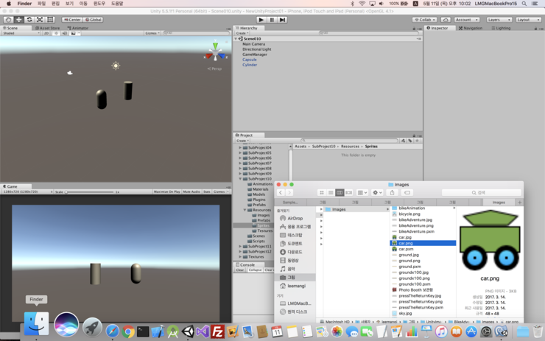Image resolution: width=545 pixels, height=341 pixels.
Task: Select the Scale tool in Unity toolbar
Action: pos(40,20)
